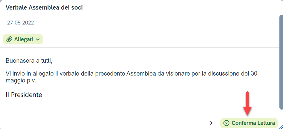Image resolution: width=283 pixels, height=129 pixels.
Task: Click the right-pointing arrow beside Conferma Lettura
Action: (x=211, y=123)
